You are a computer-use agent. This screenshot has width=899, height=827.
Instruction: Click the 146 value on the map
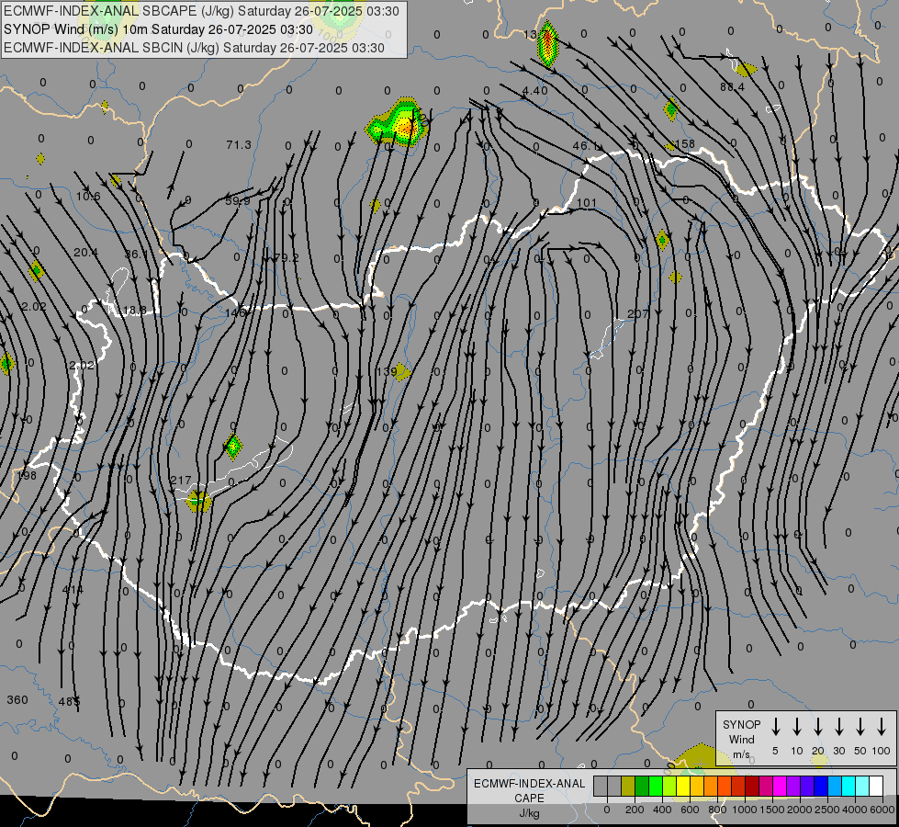point(235,312)
